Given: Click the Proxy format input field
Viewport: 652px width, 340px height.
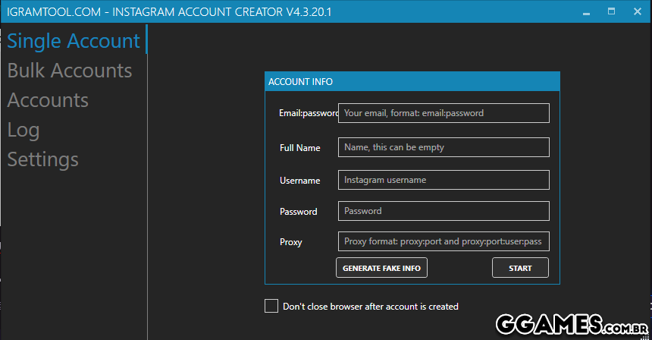Looking at the screenshot, I should coord(444,241).
